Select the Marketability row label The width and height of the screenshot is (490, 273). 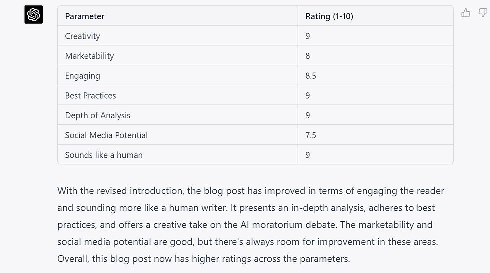click(x=89, y=56)
